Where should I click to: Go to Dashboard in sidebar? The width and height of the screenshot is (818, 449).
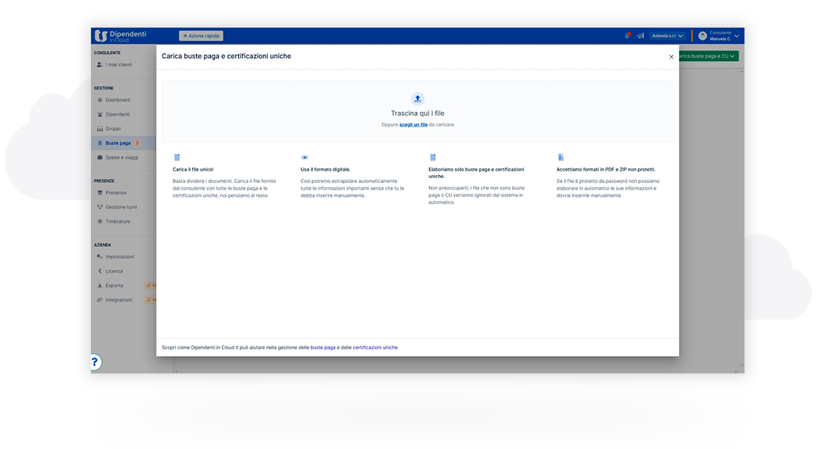pyautogui.click(x=117, y=100)
